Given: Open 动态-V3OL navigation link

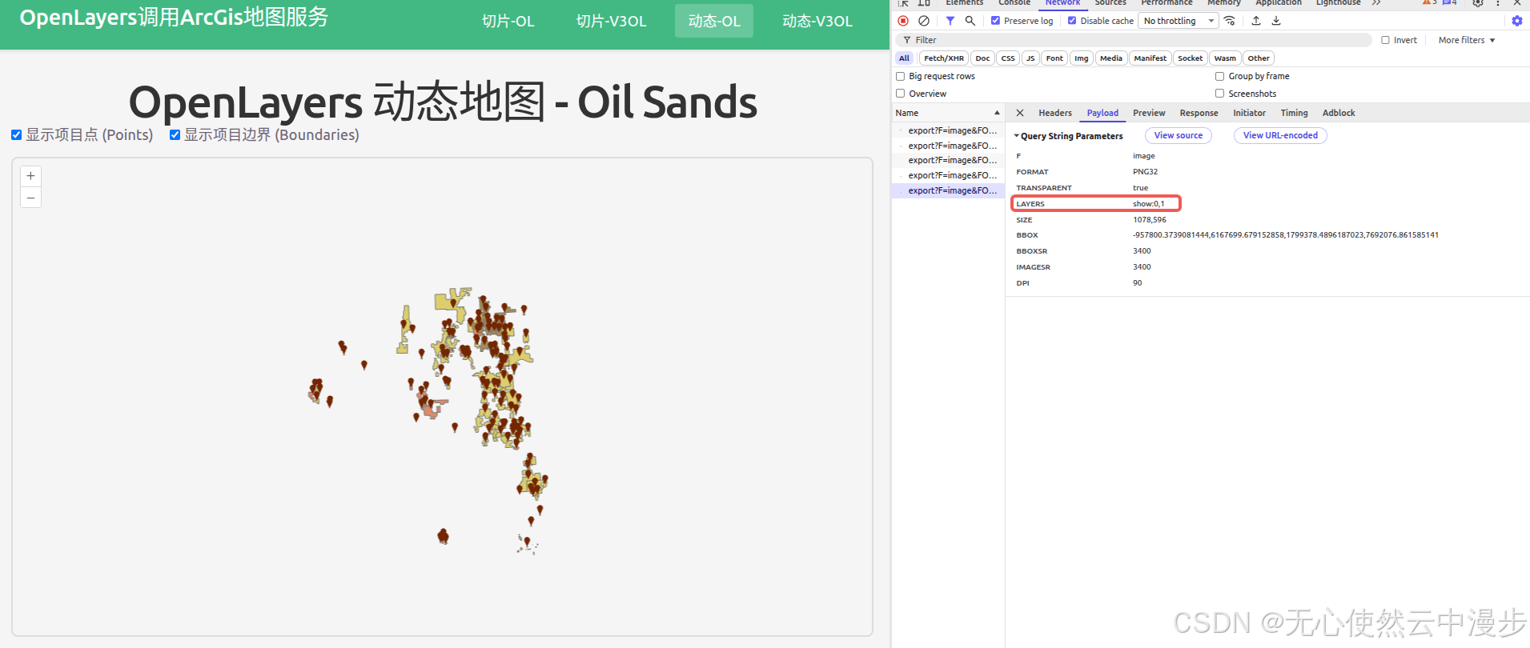Looking at the screenshot, I should (817, 21).
